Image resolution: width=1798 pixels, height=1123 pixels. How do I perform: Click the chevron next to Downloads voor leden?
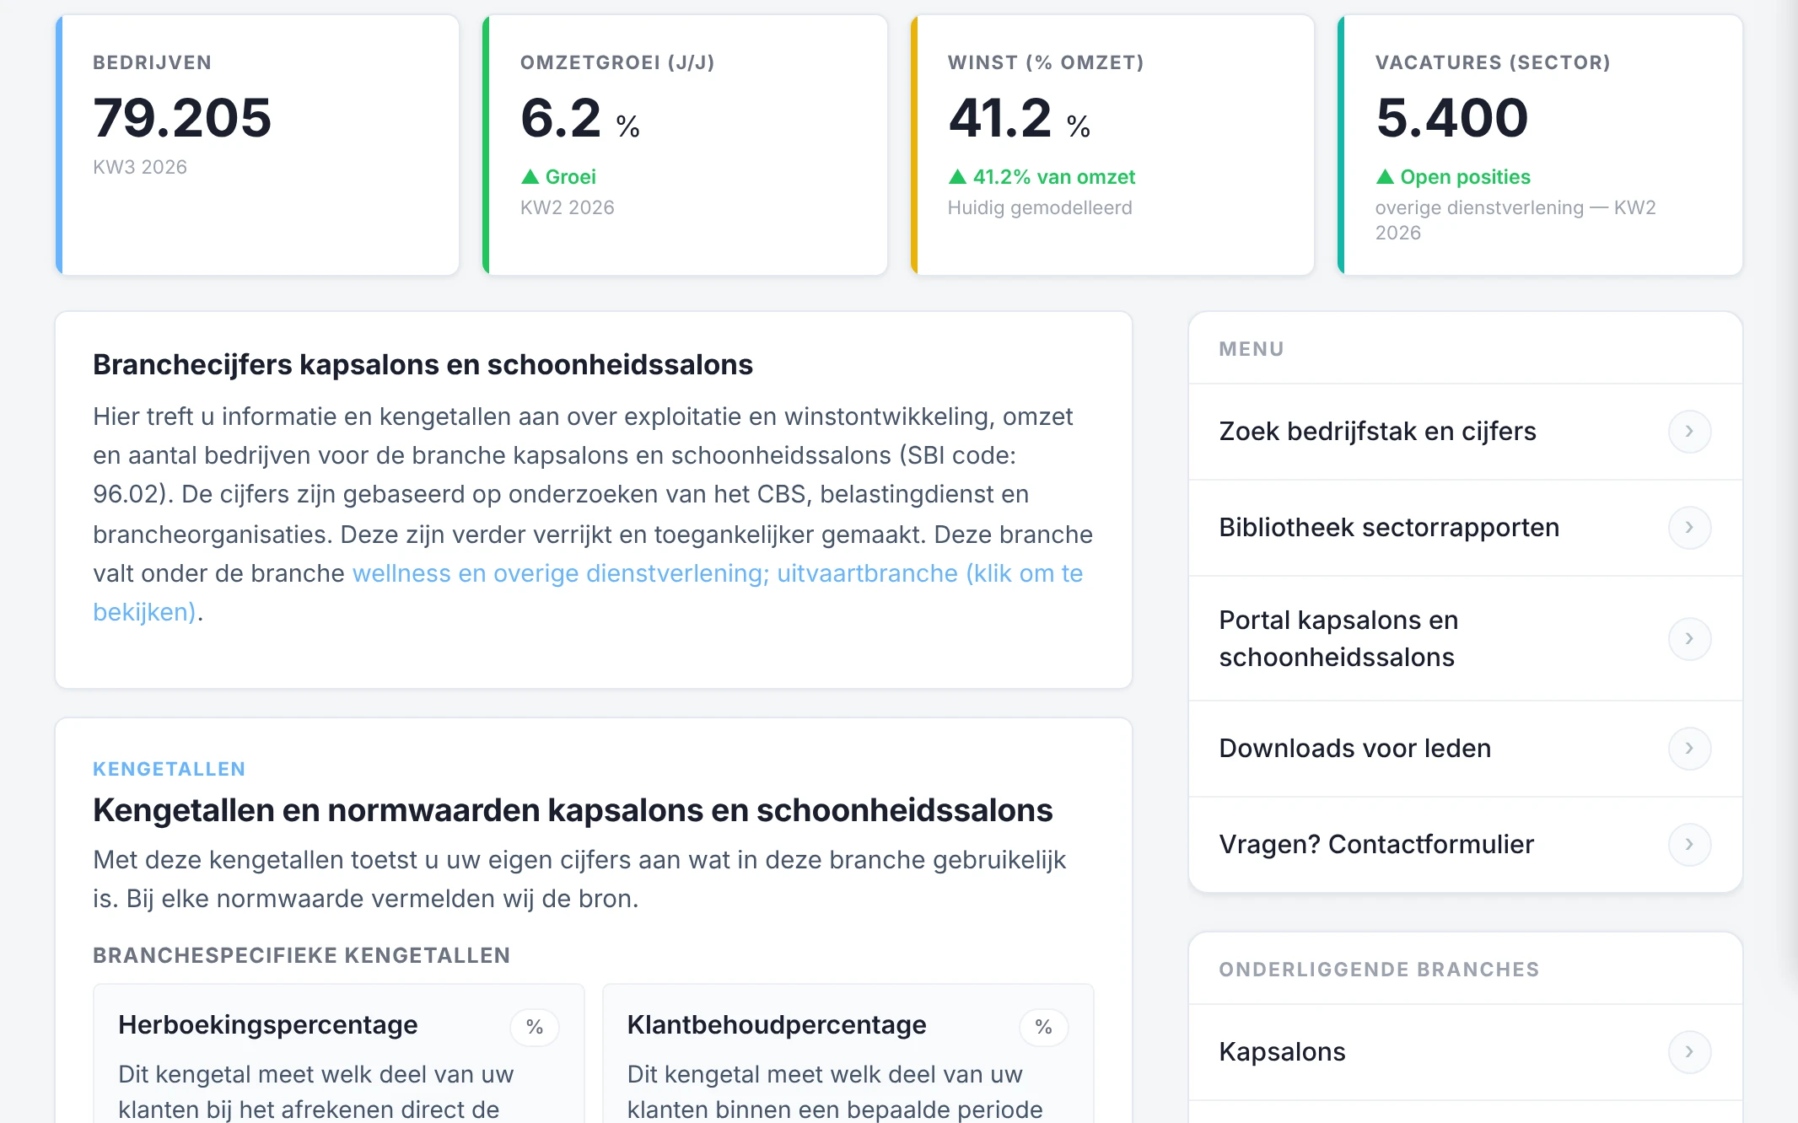click(x=1689, y=749)
